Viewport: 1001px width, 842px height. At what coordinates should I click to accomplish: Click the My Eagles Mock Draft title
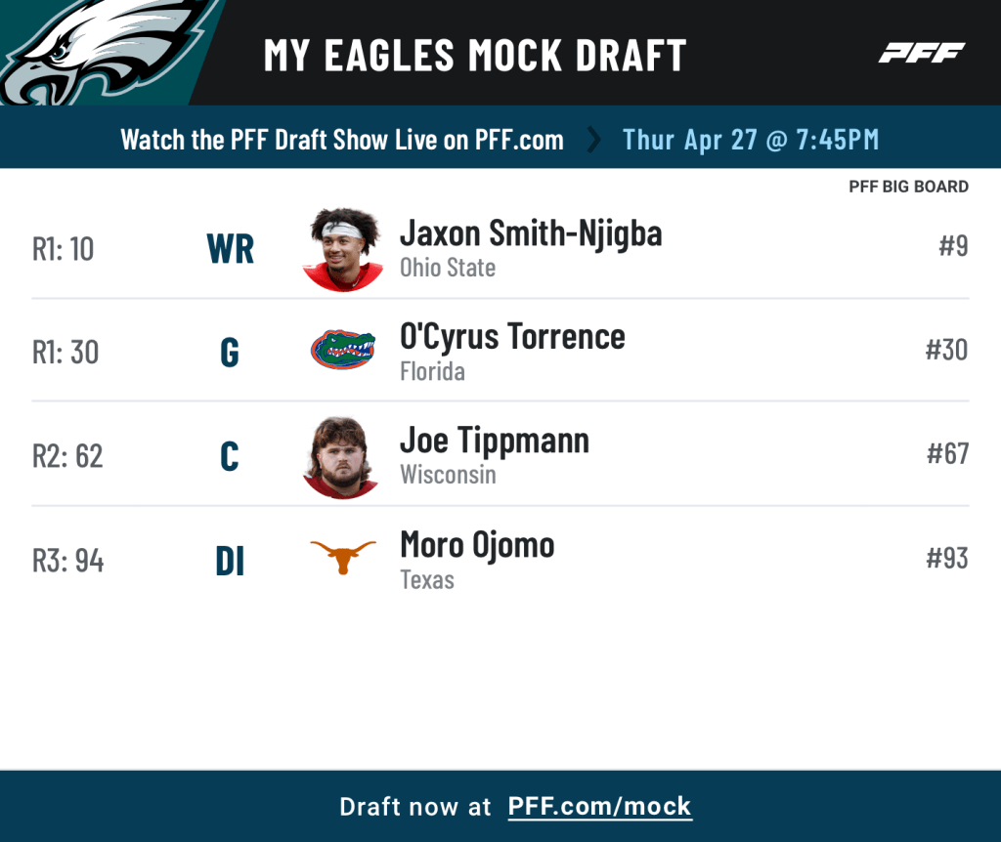475,56
